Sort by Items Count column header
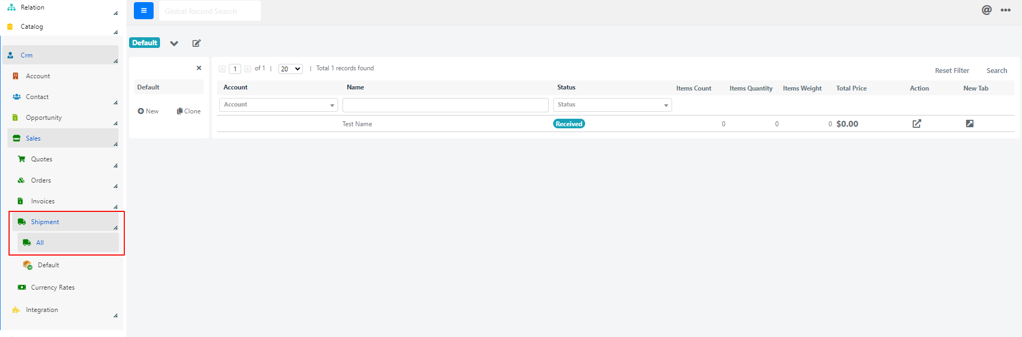 pos(693,88)
